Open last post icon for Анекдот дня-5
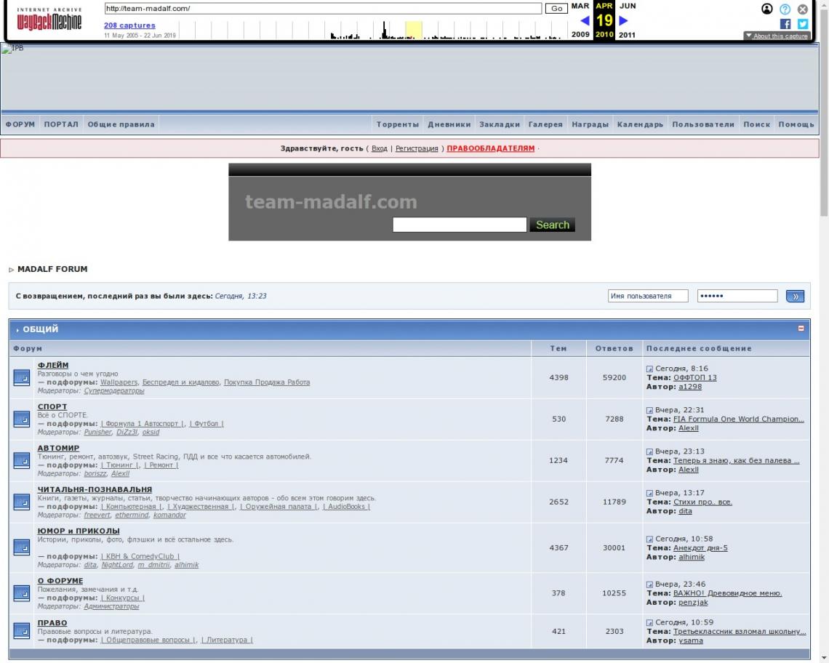This screenshot has width=829, height=663. pos(649,539)
